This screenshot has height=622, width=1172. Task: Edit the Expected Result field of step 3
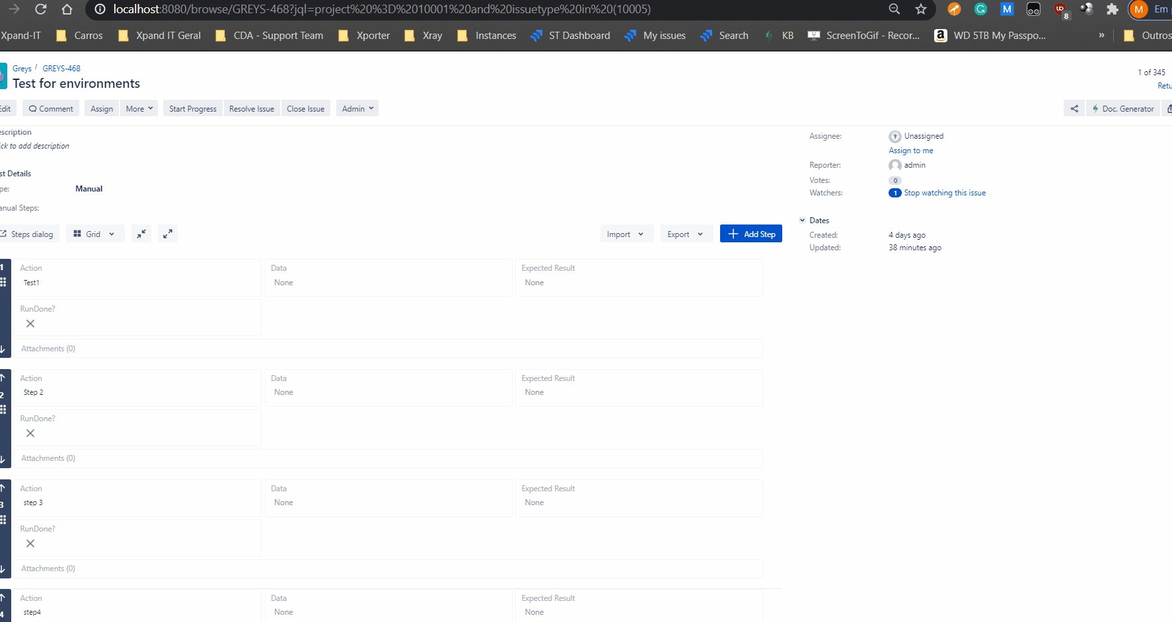point(639,498)
